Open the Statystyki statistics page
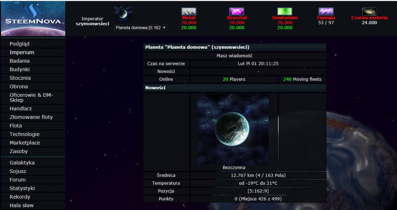397x210 pixels. pos(22,189)
